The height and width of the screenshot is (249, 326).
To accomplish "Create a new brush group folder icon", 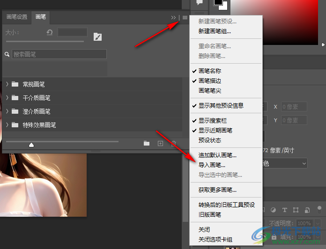I will tap(147, 143).
